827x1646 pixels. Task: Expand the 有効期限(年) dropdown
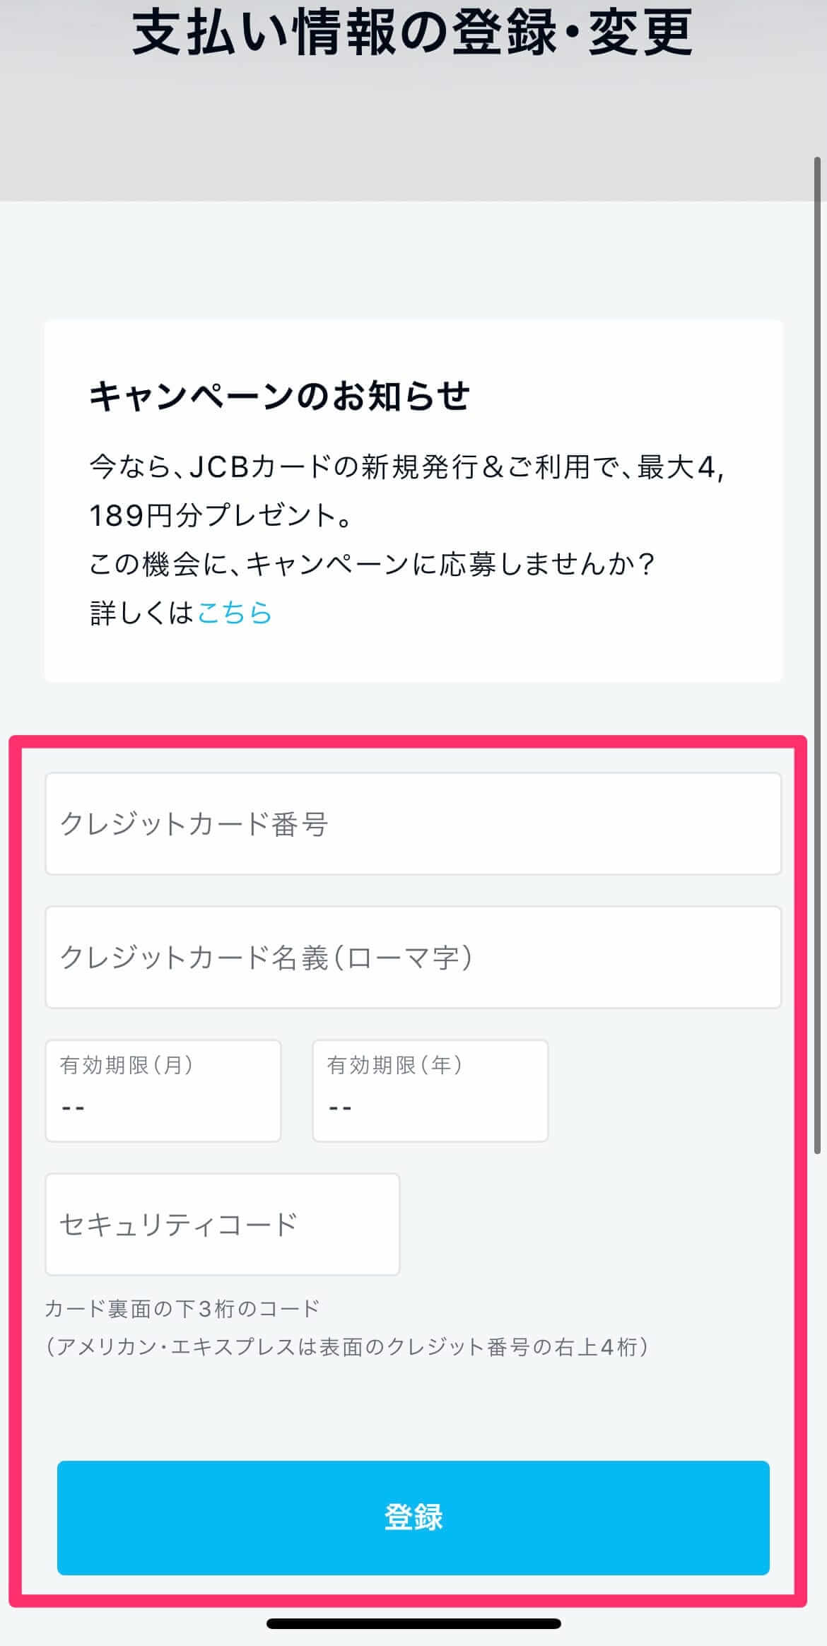pos(430,1091)
